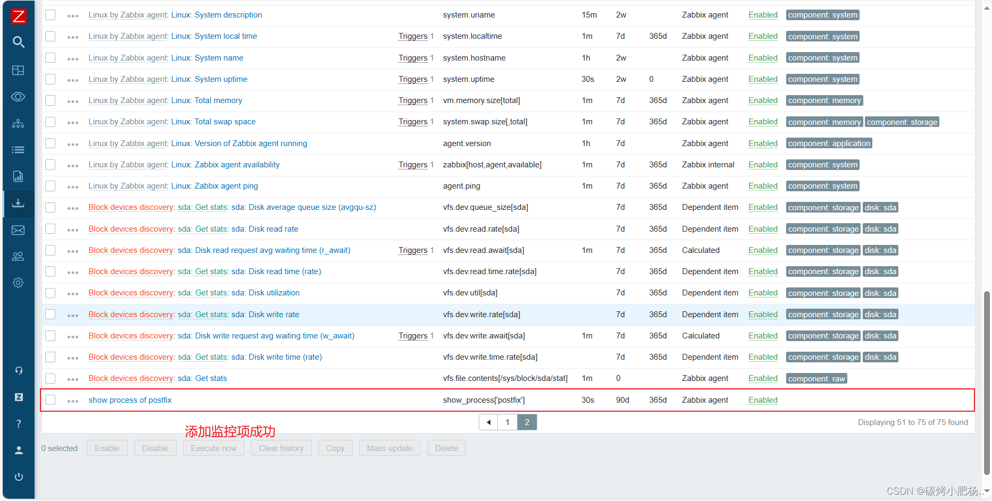Click scroll down arrow of page scrollbar
Screen dimensions: 992x501
[x=987, y=491]
